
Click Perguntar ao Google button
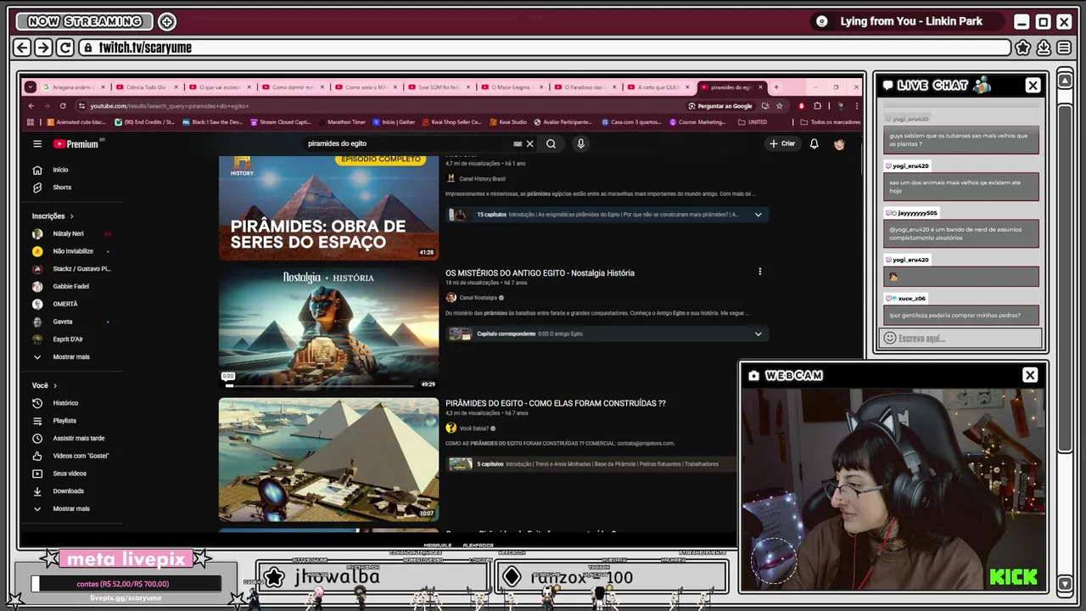[x=719, y=106]
